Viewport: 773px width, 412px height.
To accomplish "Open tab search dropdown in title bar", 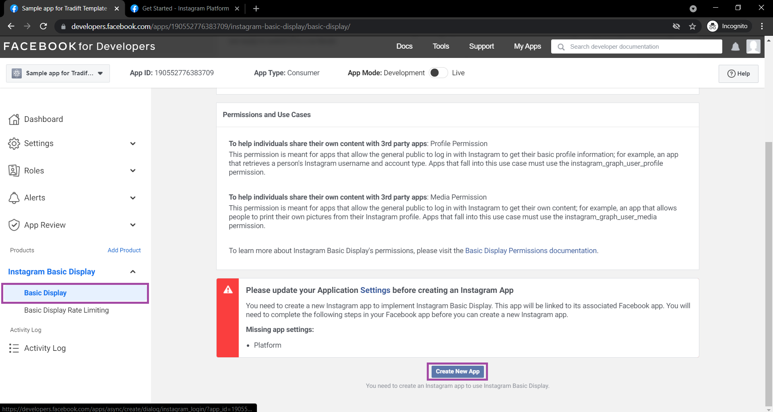I will [x=693, y=8].
